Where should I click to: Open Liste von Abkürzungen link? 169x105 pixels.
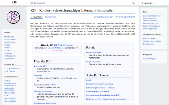click(x=43, y=91)
